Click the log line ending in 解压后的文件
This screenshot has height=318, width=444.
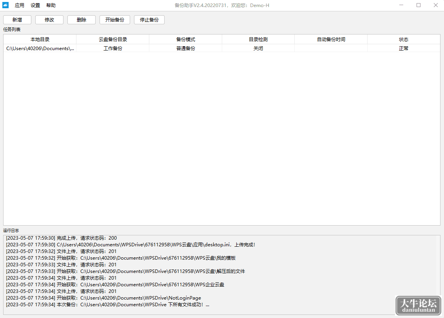click(x=125, y=271)
